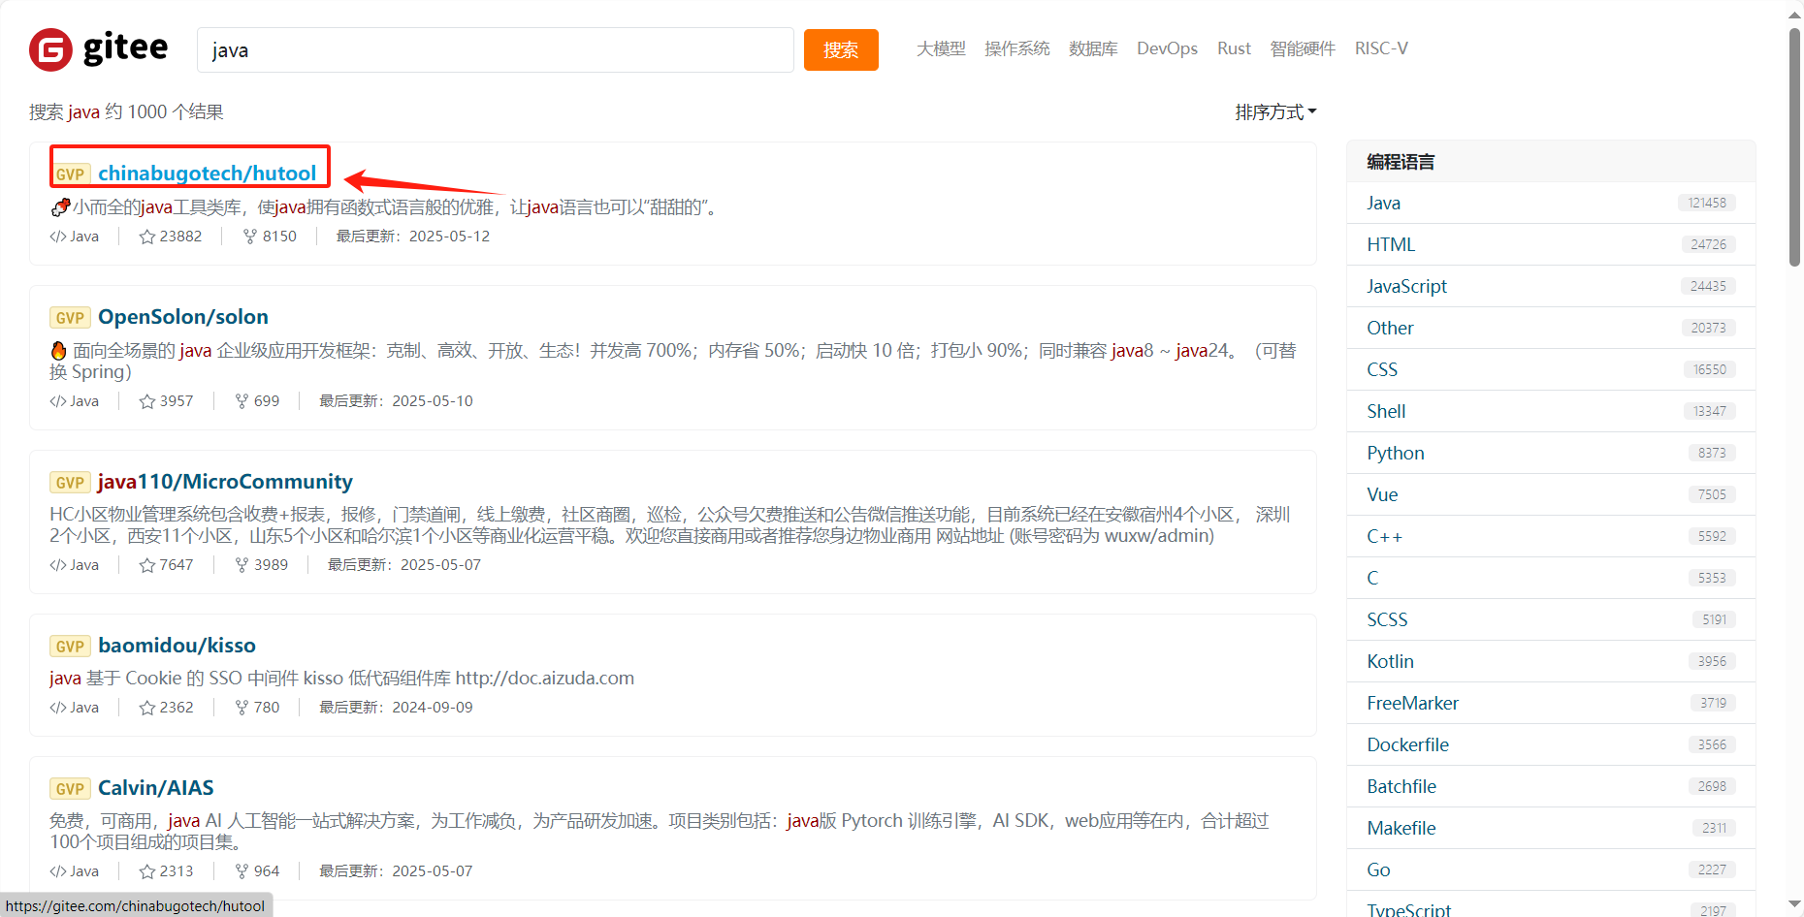Click the GVP badge beside Calvin/AIAS

point(70,789)
